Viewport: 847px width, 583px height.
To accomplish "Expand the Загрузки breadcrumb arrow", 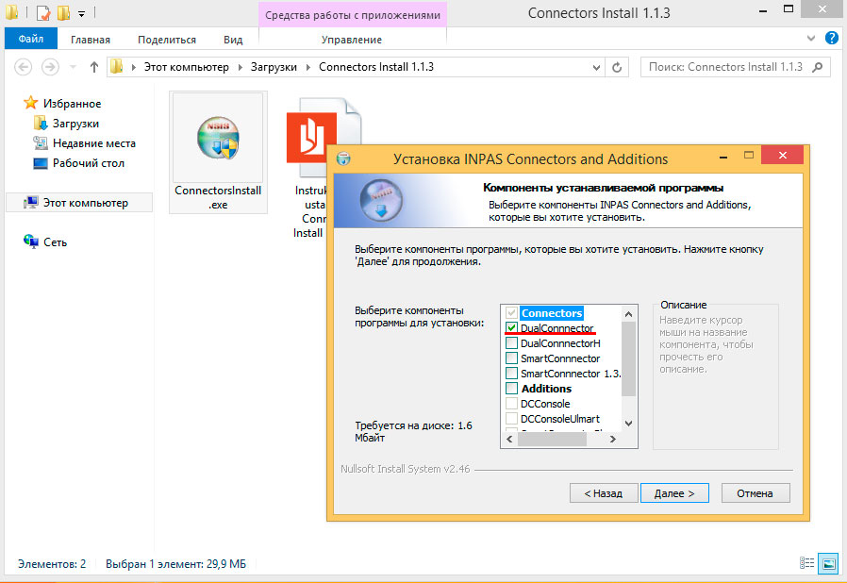I will pos(307,68).
